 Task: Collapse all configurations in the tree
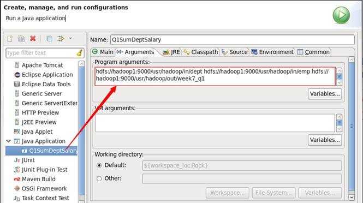[x=49, y=39]
